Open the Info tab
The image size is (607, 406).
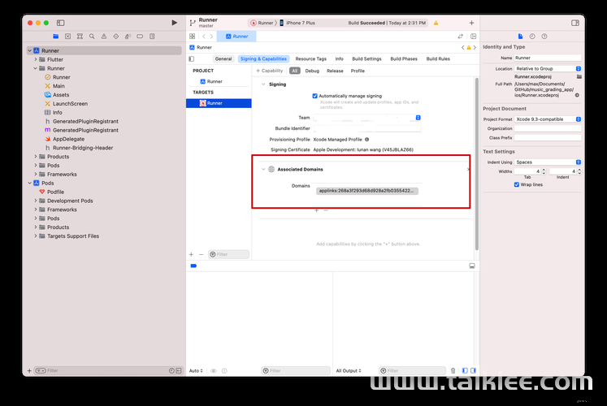339,58
